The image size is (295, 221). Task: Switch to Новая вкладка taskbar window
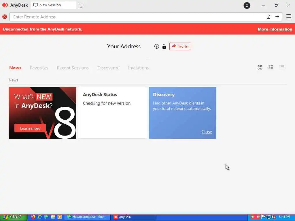click(87, 217)
